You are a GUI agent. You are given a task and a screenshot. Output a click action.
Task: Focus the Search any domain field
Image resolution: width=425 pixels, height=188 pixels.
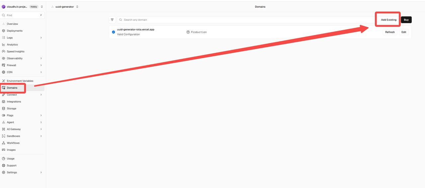pos(247,20)
